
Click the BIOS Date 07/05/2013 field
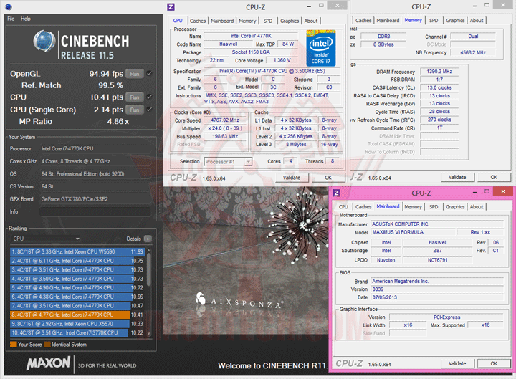click(437, 297)
